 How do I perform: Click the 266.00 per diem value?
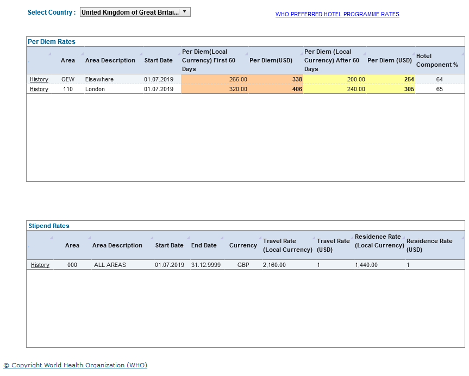pos(238,79)
